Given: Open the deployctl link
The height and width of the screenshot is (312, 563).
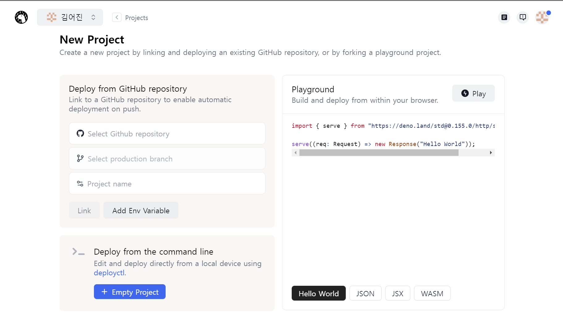Looking at the screenshot, I should 109,273.
